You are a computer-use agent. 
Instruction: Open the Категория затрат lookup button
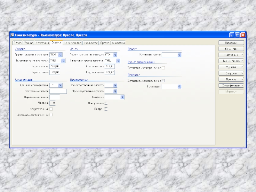click(x=180, y=55)
